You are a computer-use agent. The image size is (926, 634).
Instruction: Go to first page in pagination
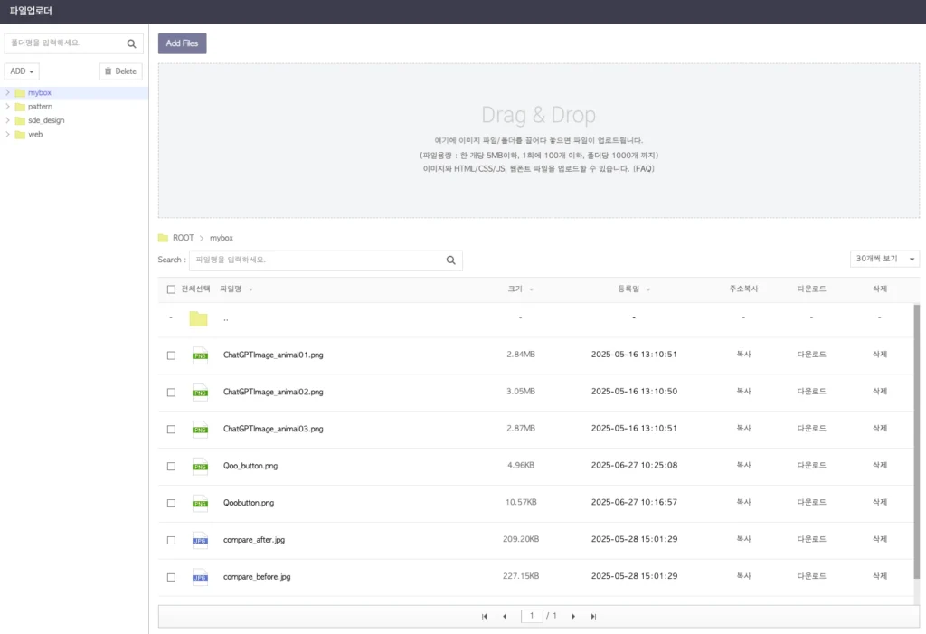tap(485, 616)
